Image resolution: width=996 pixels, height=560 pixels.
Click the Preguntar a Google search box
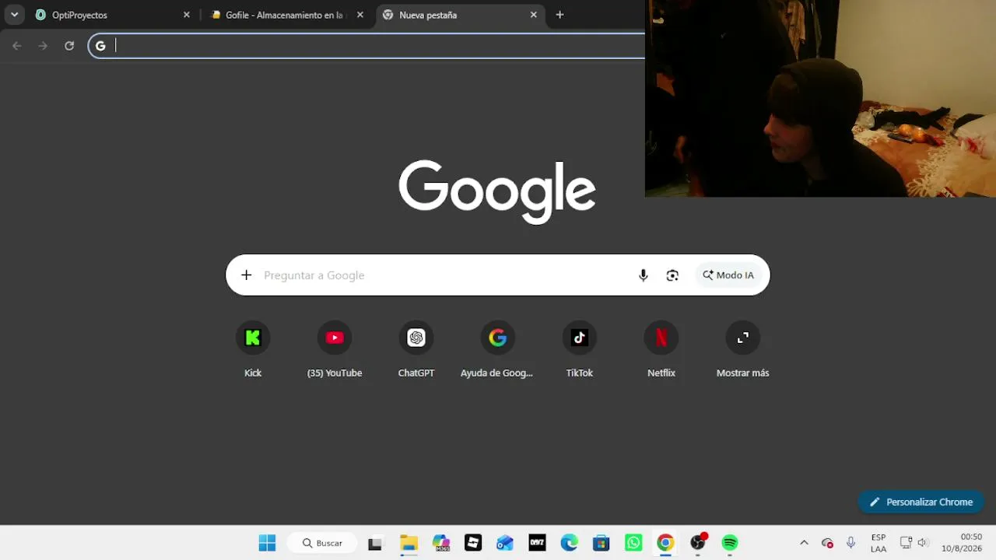(x=498, y=275)
